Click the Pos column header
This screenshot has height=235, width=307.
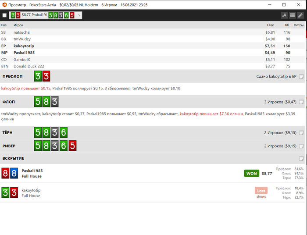coord(4,25)
